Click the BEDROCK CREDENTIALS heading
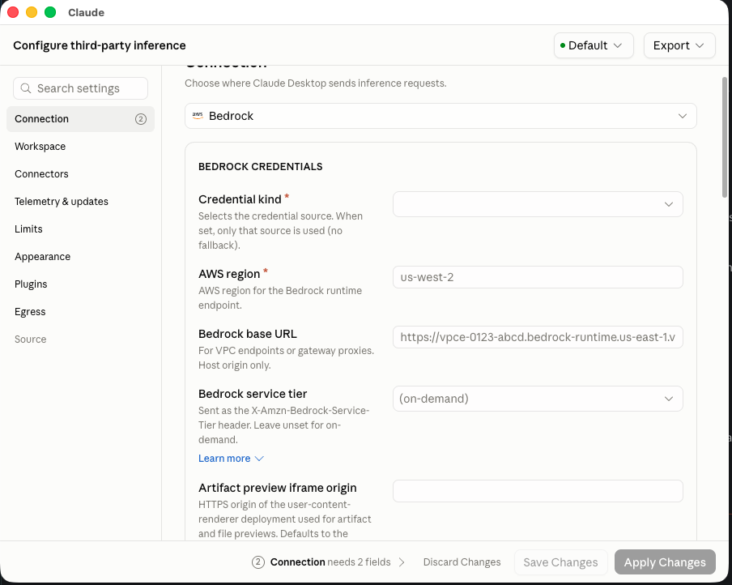This screenshot has width=732, height=585. tap(261, 167)
